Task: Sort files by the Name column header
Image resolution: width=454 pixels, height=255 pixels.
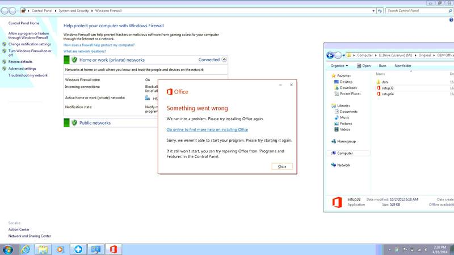Action: click(380, 74)
